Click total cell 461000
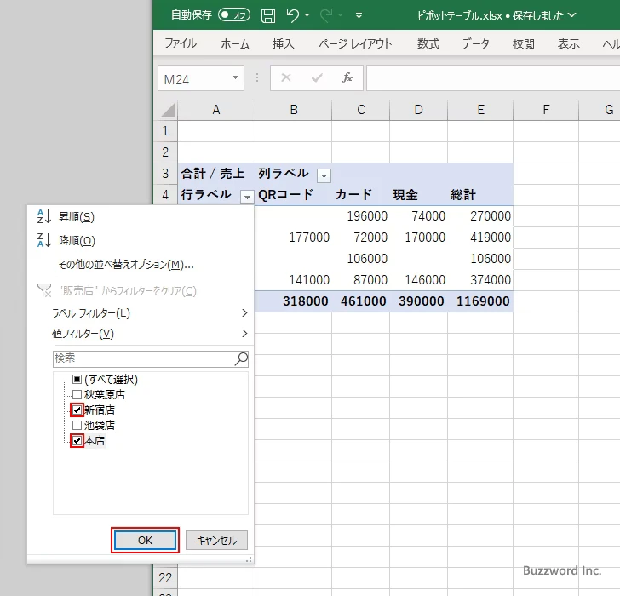This screenshot has height=596, width=620. point(360,301)
